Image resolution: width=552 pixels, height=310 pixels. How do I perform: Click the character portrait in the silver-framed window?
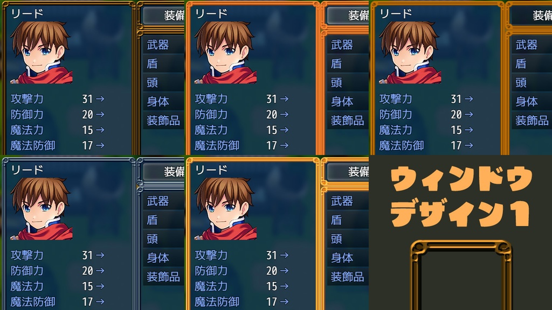(42, 209)
